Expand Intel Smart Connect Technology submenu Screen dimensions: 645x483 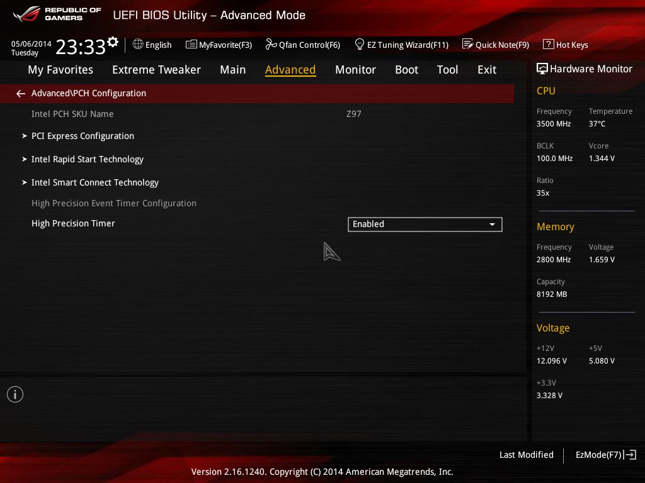pos(94,183)
